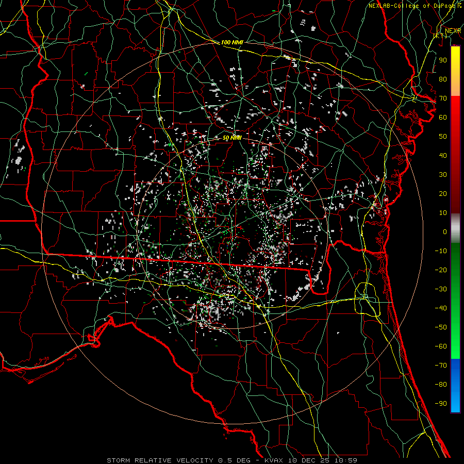Click the 80 value on the velocity scale
This screenshot has width=464, height=464.
click(443, 79)
